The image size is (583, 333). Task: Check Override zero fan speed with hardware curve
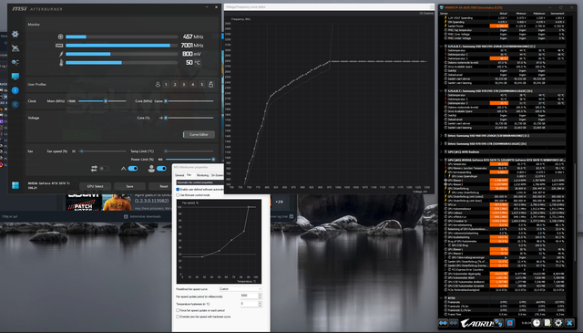(178, 317)
